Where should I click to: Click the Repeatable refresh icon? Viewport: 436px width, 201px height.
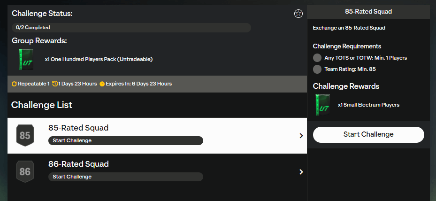pyautogui.click(x=14, y=84)
